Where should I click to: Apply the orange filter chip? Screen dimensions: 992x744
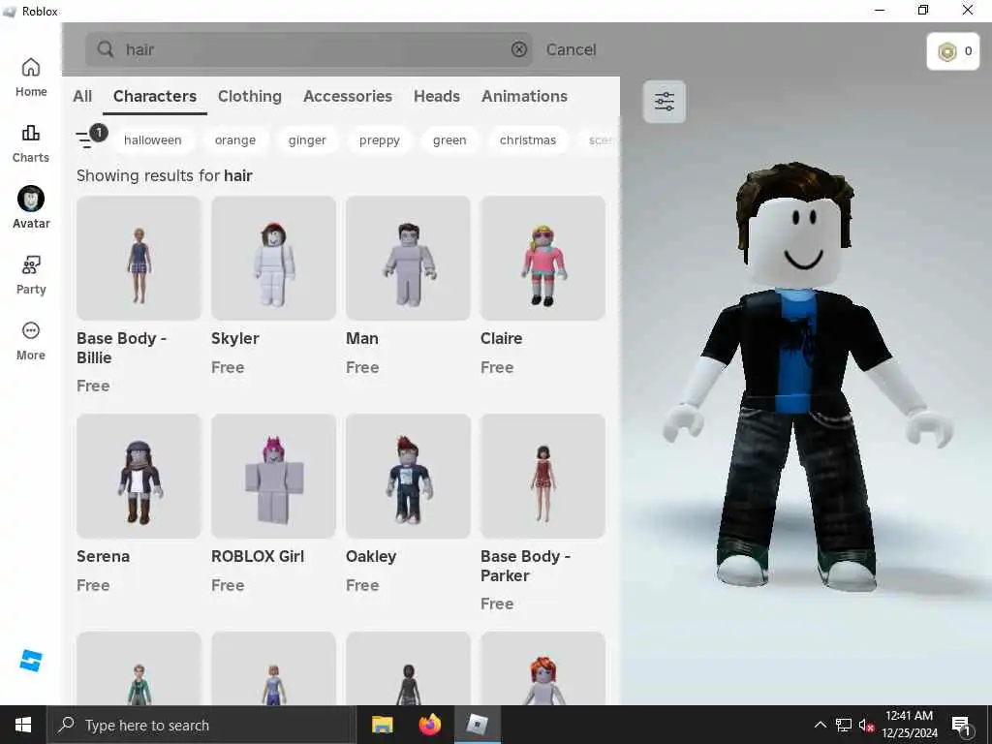pyautogui.click(x=235, y=139)
